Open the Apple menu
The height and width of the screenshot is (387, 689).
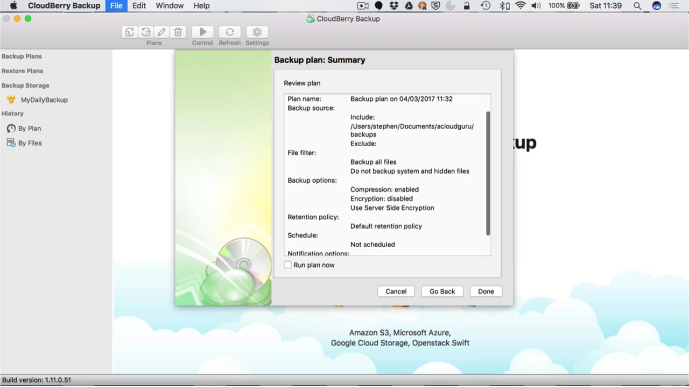coord(13,6)
